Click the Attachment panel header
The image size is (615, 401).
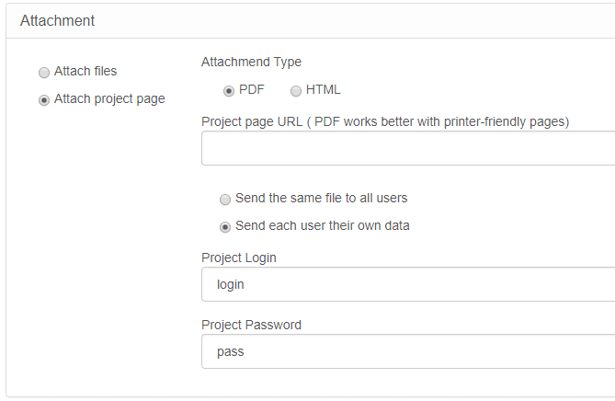tap(58, 20)
